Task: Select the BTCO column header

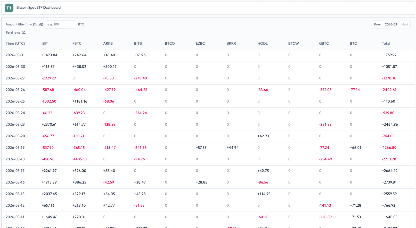Action: click(x=170, y=44)
